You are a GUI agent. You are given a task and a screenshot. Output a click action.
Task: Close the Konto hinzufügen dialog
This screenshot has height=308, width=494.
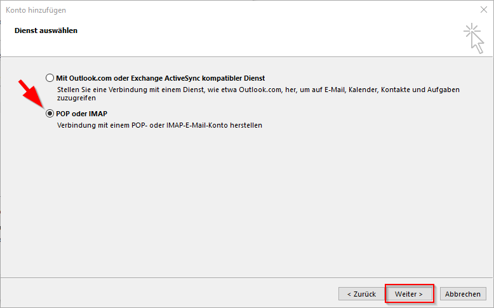point(484,10)
